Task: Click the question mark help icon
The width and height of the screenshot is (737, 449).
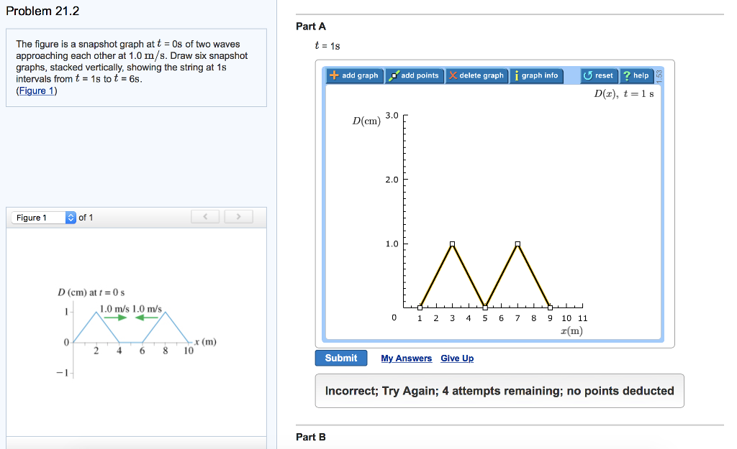Action: point(625,75)
